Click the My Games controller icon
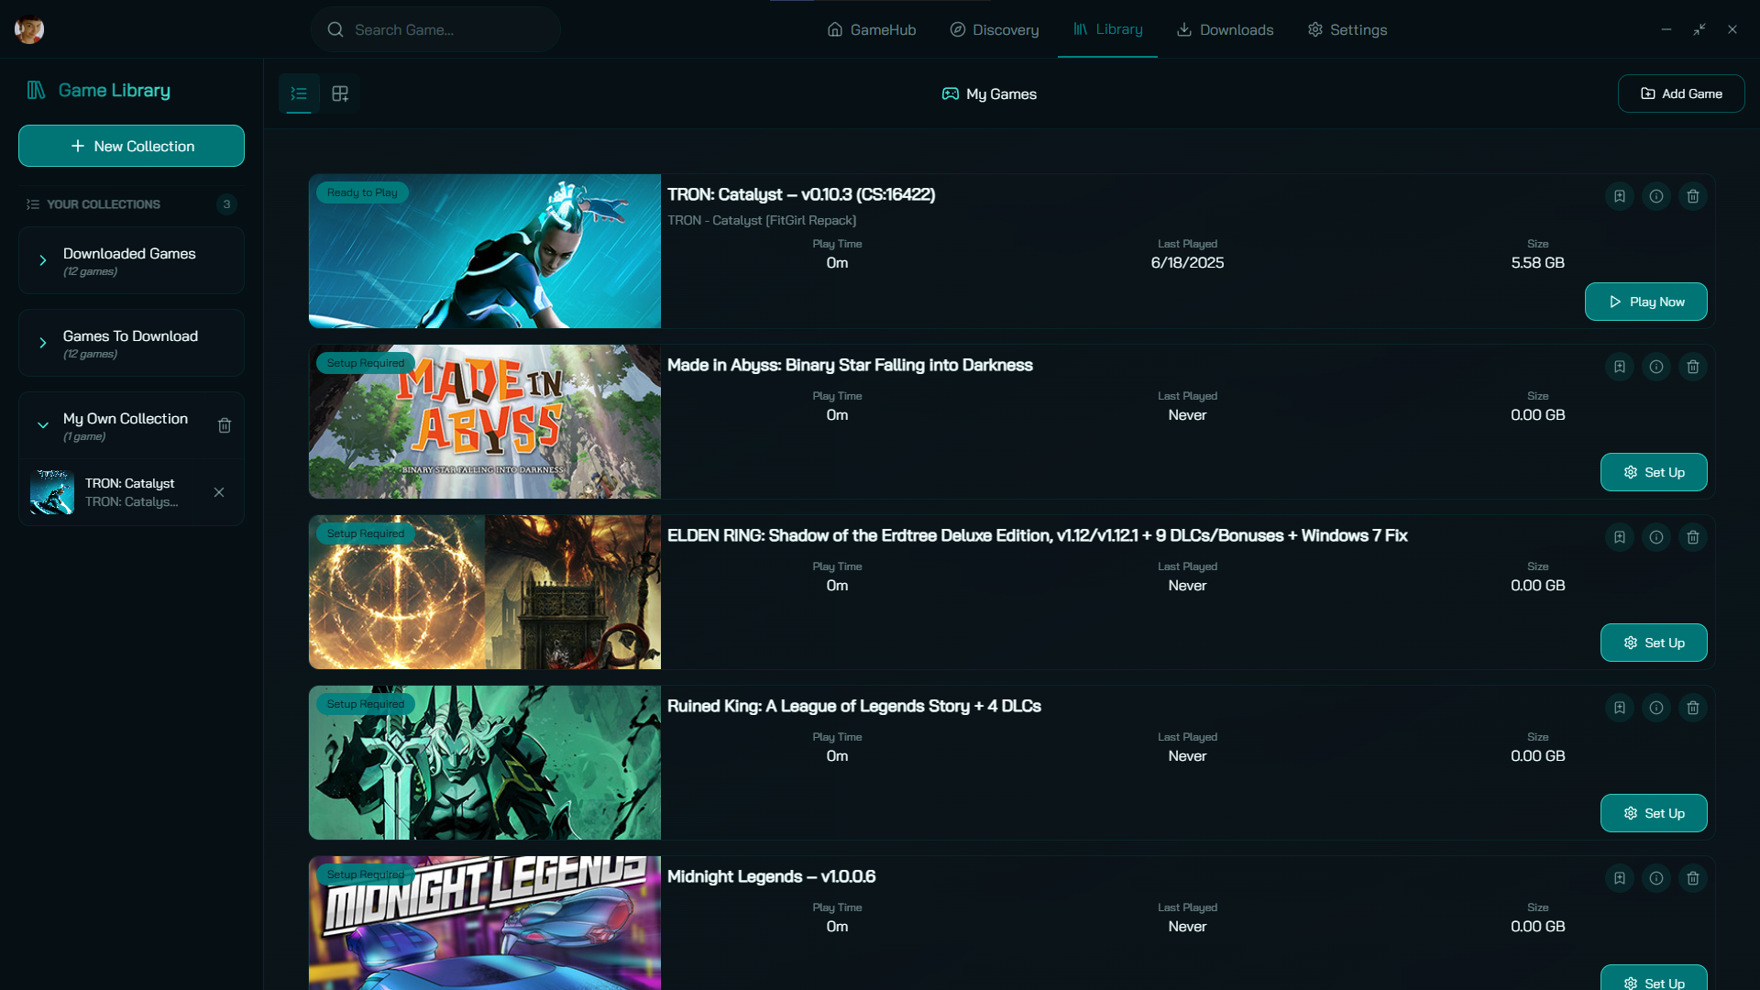This screenshot has width=1760, height=990. [951, 93]
